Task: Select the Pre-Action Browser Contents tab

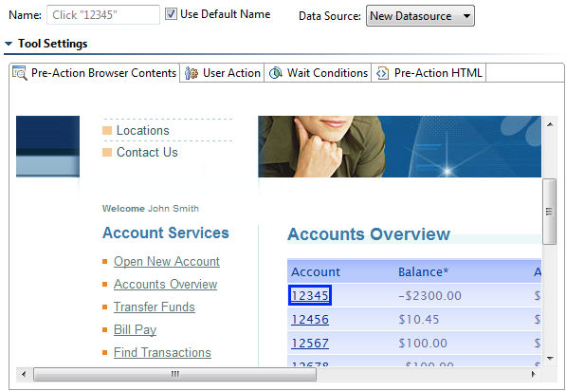Action: (x=94, y=73)
